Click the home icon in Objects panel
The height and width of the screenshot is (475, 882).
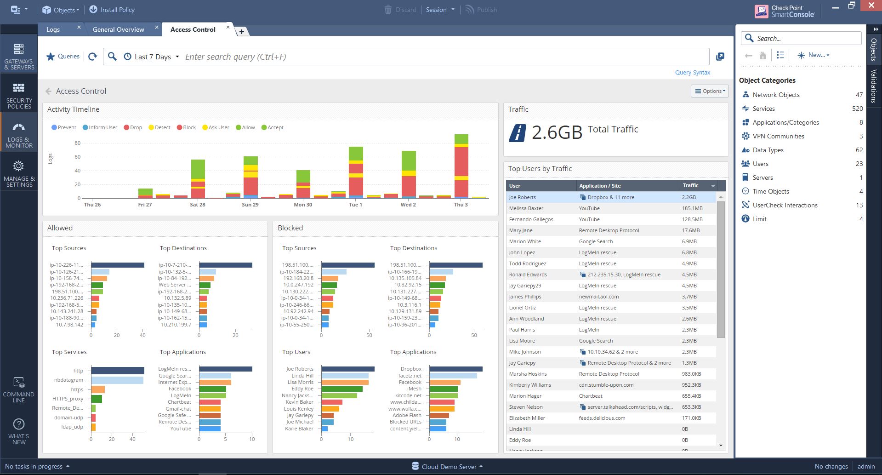click(763, 55)
